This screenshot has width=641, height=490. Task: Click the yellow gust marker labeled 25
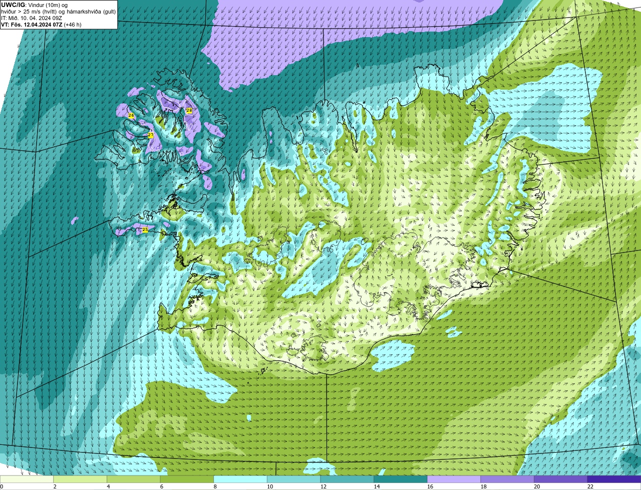(x=145, y=230)
